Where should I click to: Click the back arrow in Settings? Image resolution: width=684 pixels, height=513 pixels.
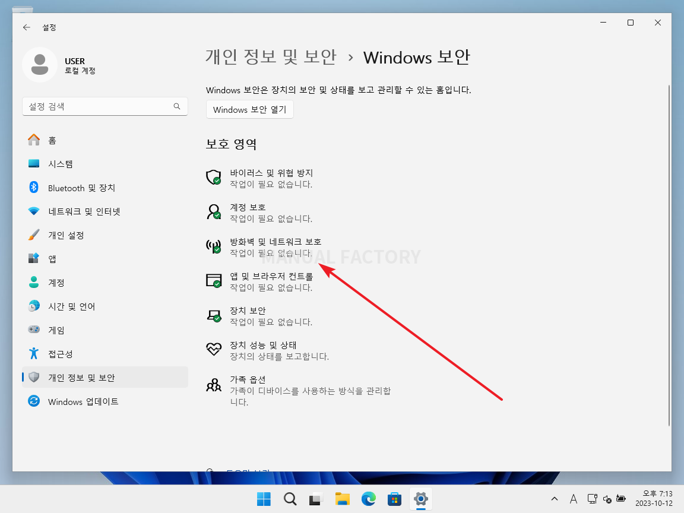click(27, 27)
